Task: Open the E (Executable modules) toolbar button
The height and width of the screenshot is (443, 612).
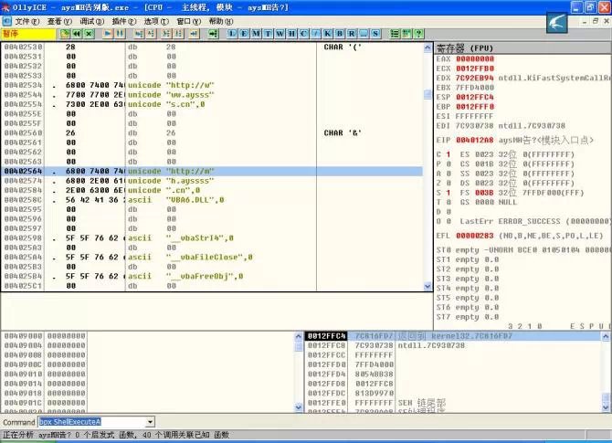Action: (x=245, y=34)
